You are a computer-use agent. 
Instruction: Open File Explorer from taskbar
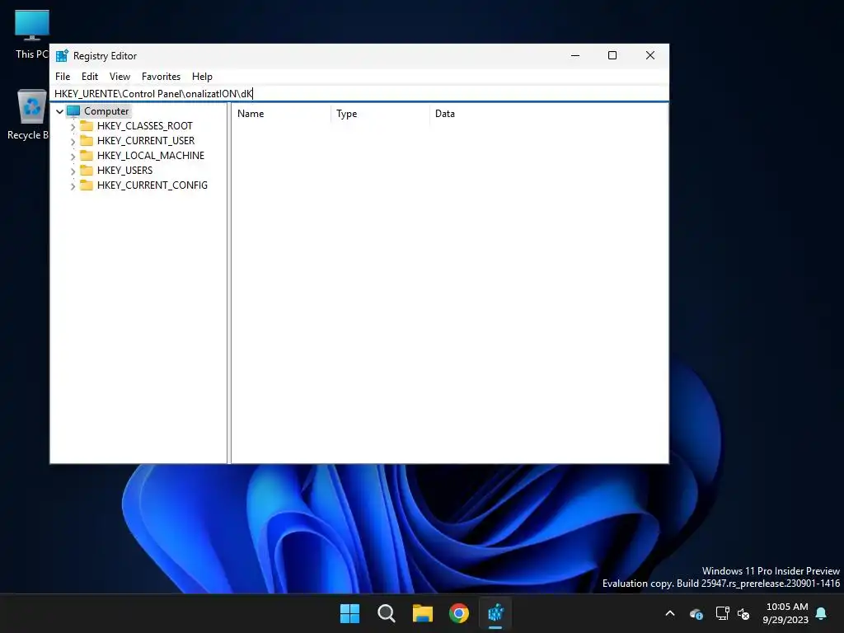pos(423,613)
